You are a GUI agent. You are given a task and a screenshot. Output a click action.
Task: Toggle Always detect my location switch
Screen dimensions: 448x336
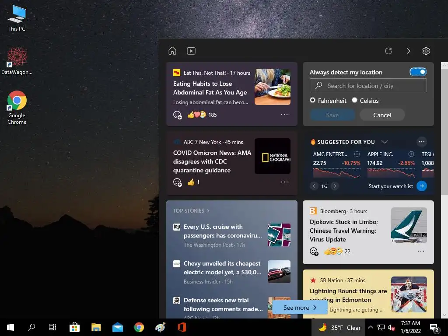click(x=418, y=72)
